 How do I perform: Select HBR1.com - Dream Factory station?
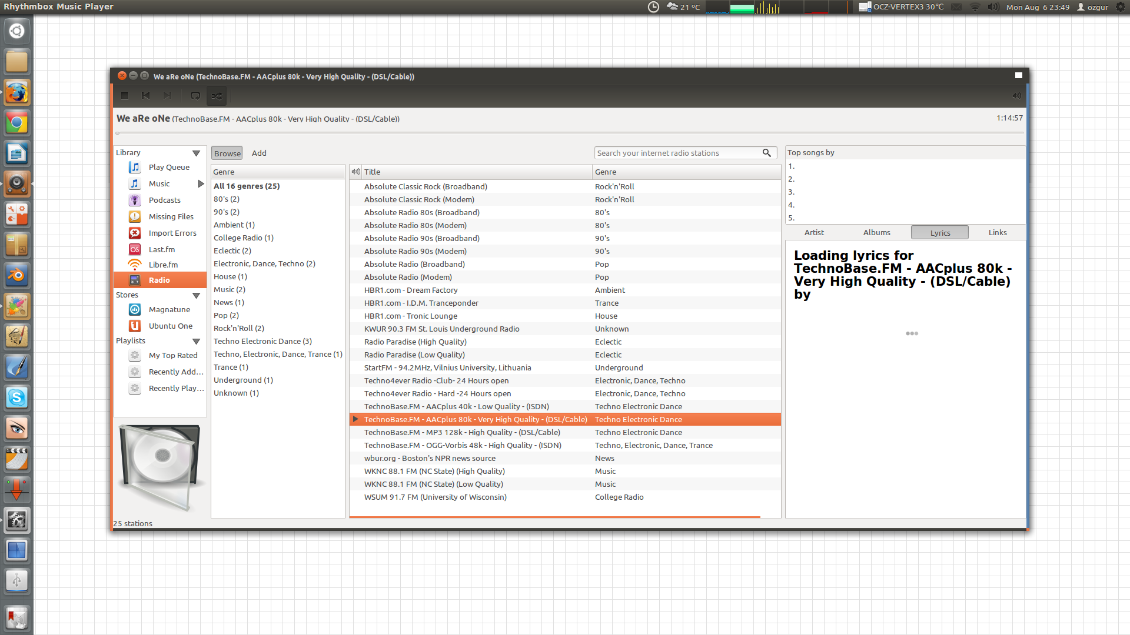[x=565, y=290]
